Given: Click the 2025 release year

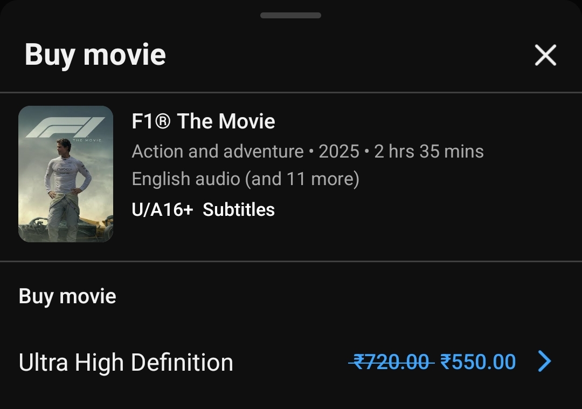Looking at the screenshot, I should pyautogui.click(x=338, y=152).
